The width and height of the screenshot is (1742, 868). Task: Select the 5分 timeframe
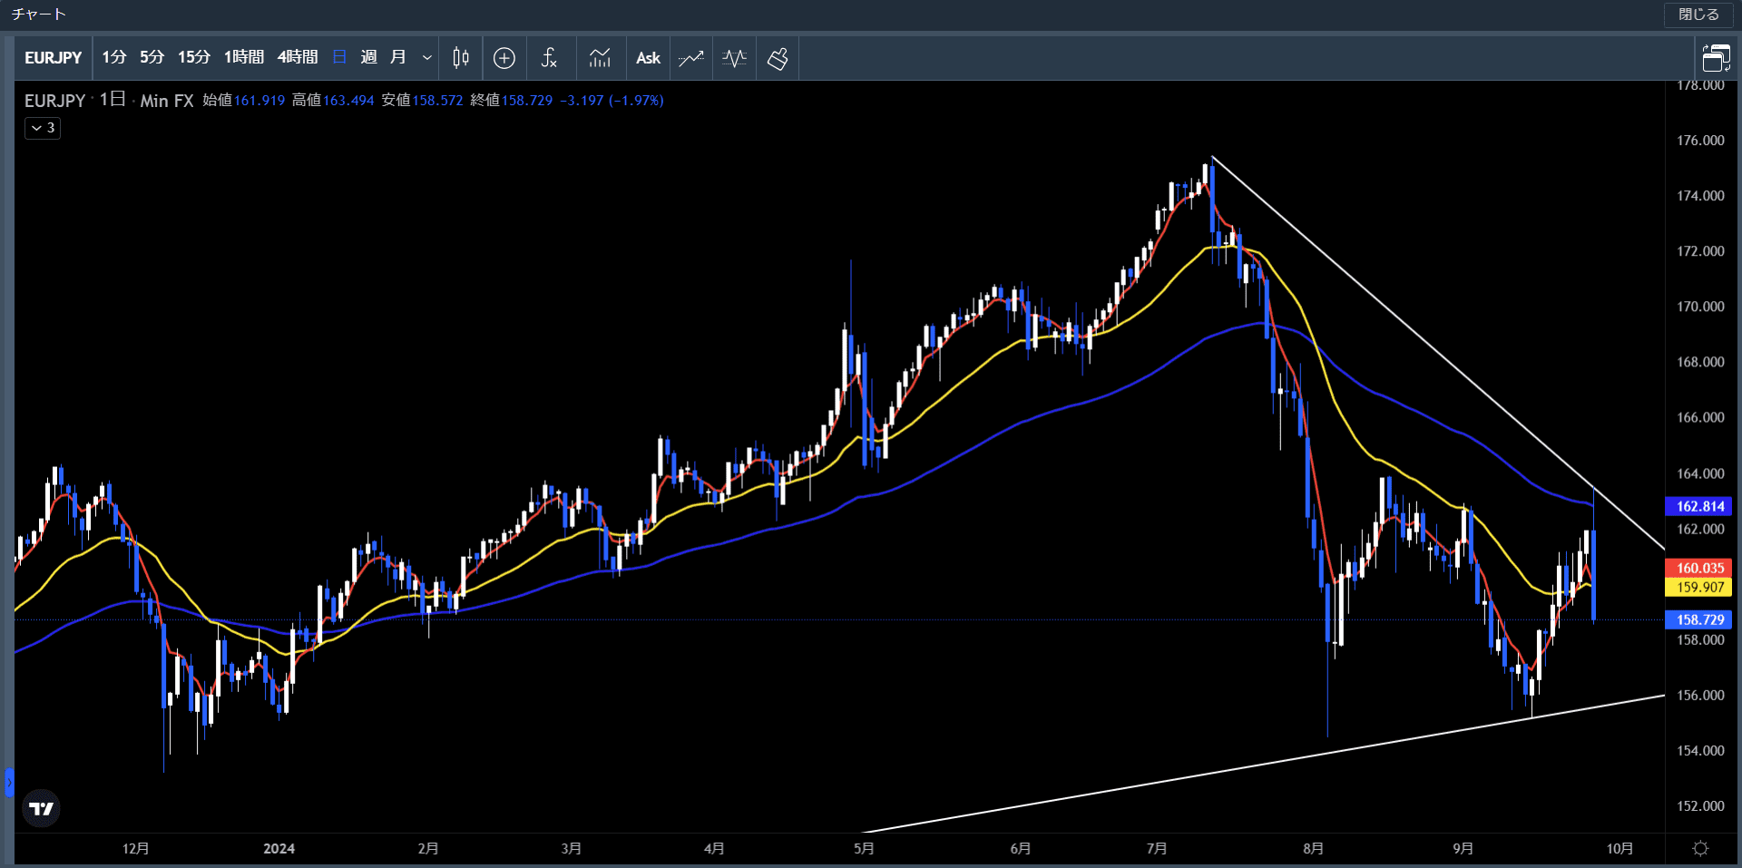pos(152,57)
